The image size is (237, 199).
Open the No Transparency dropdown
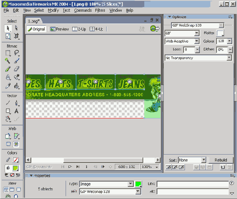(x=198, y=58)
